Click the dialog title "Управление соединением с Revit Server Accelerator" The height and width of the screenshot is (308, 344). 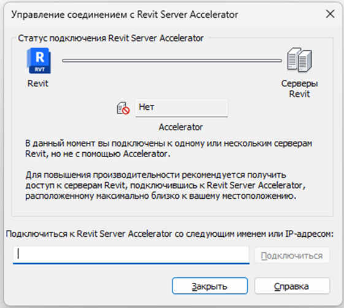(124, 15)
